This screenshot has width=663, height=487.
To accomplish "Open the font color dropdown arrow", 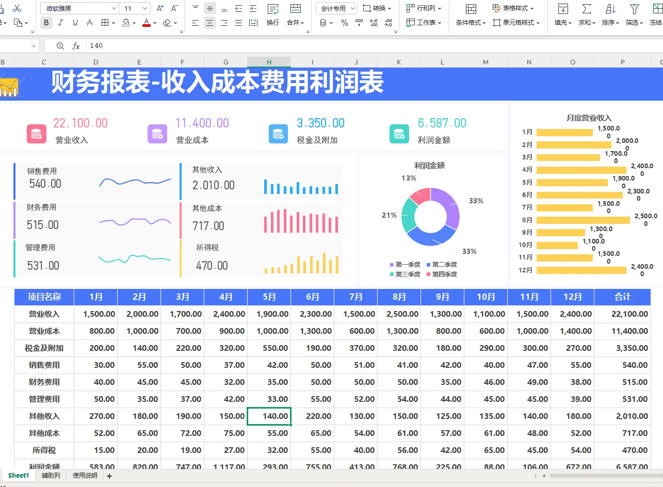I will tap(155, 23).
